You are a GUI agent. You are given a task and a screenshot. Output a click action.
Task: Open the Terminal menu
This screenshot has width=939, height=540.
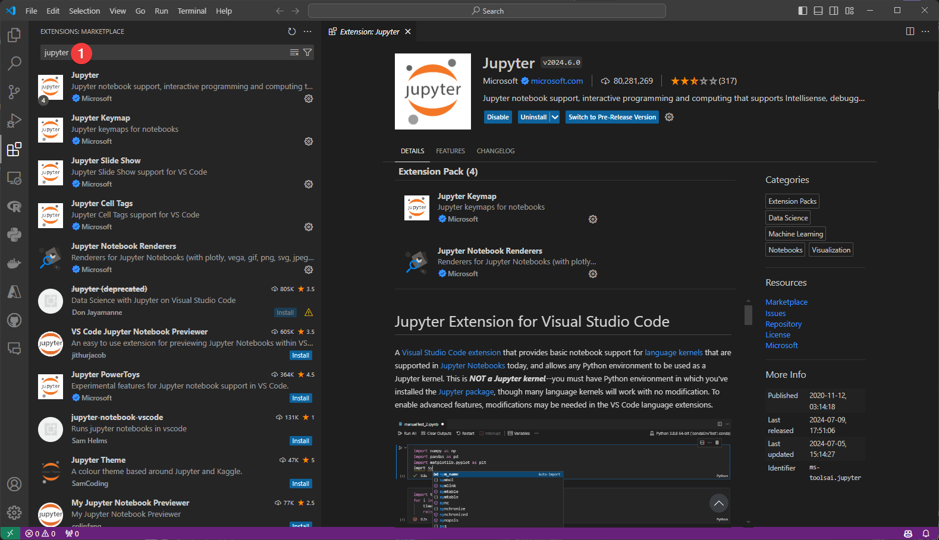coord(192,11)
